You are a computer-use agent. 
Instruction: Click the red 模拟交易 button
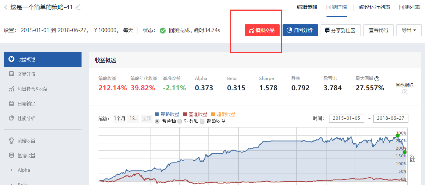(x=262, y=30)
